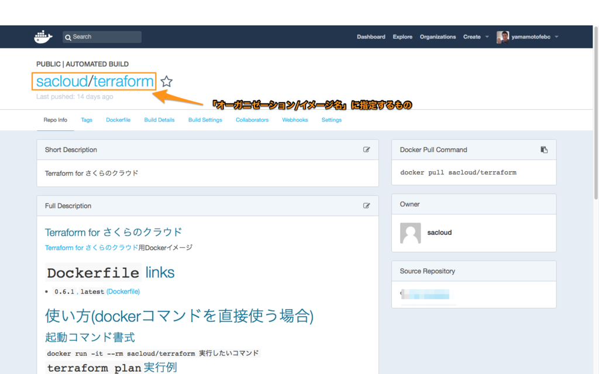The height and width of the screenshot is (374, 599).
Task: Click the '使い方(dockerコマンドを直接使う場合)' heading
Action: click(x=179, y=316)
